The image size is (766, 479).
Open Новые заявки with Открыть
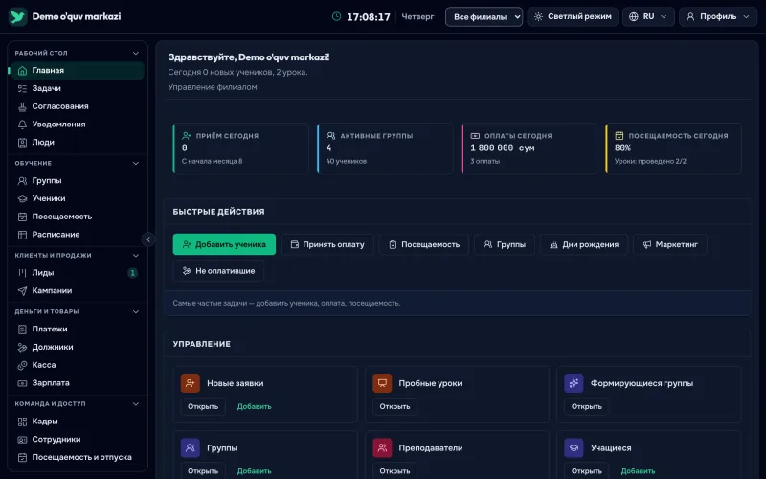click(203, 406)
